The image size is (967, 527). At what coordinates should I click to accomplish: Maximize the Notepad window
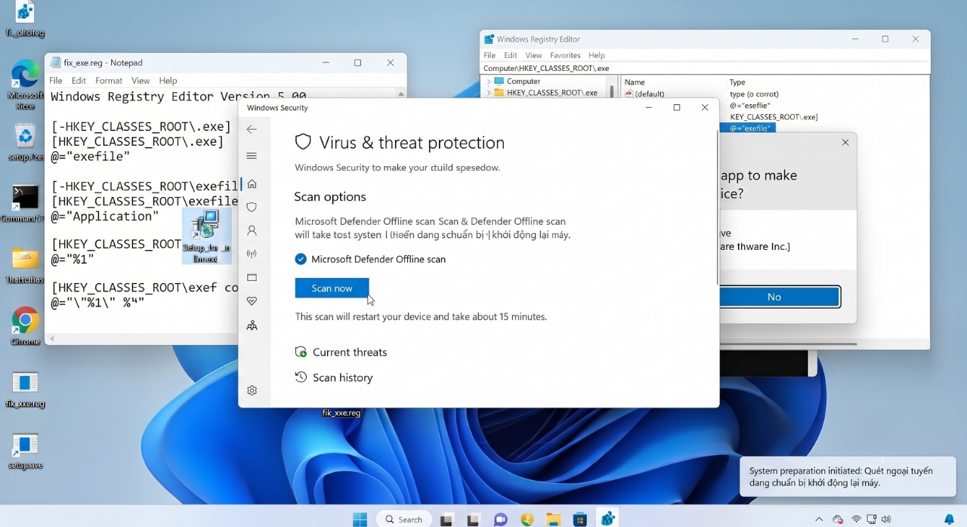(357, 63)
